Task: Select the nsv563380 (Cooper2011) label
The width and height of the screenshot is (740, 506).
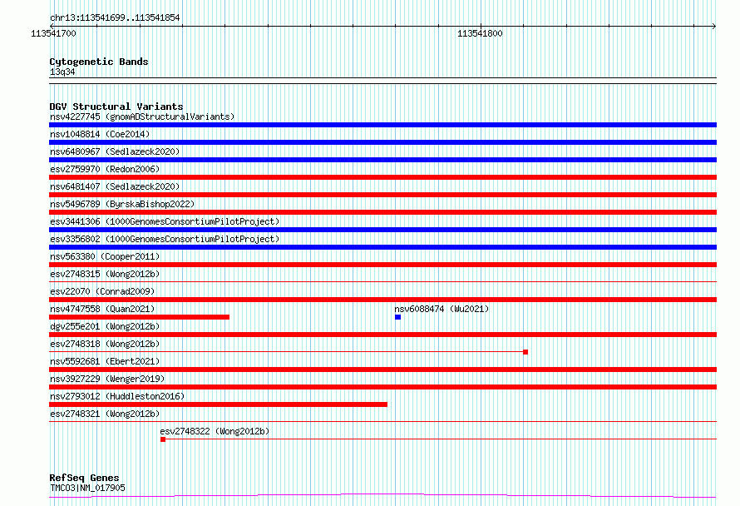Action: 105,256
